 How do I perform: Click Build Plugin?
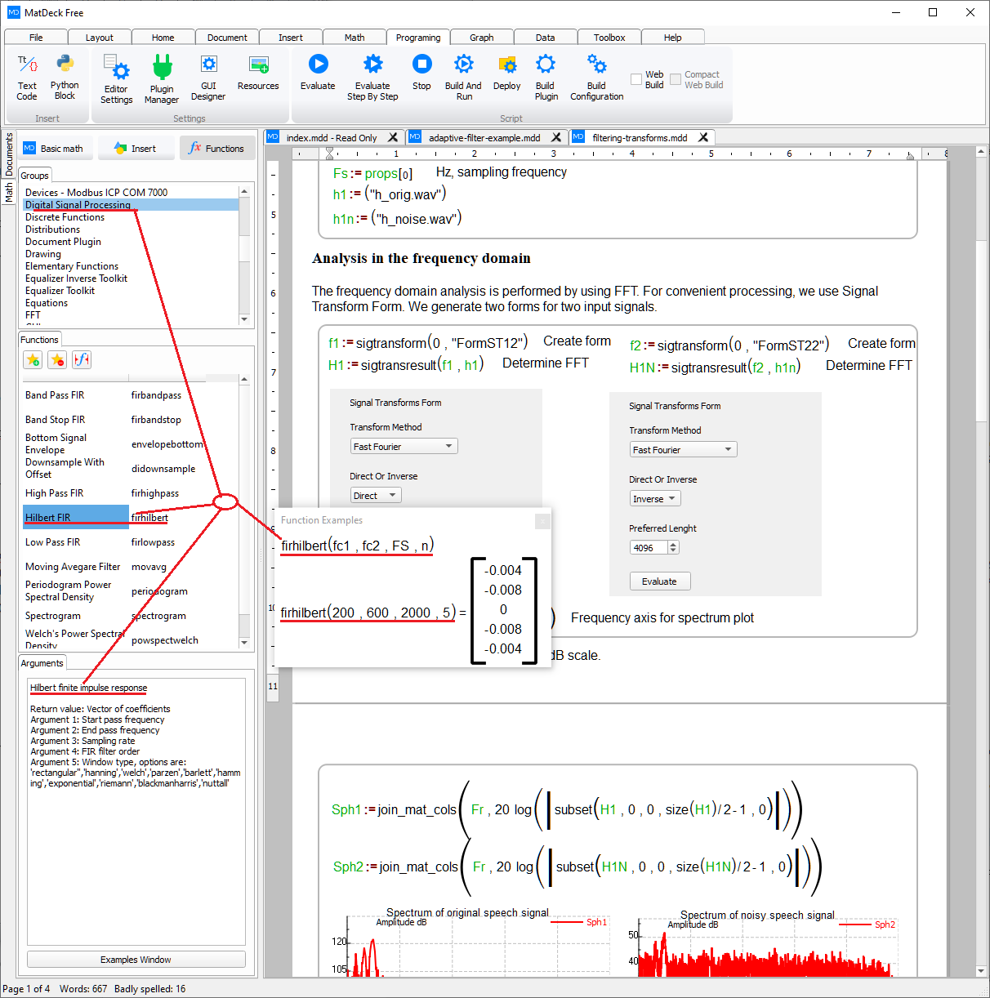click(546, 78)
